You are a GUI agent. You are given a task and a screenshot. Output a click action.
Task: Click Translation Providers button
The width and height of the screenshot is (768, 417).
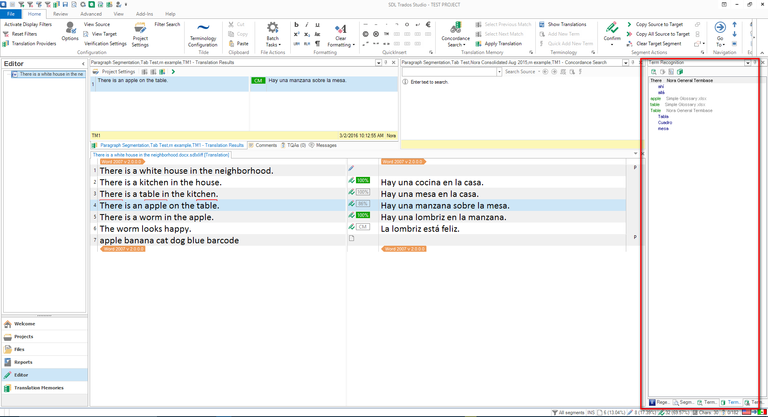[30, 44]
